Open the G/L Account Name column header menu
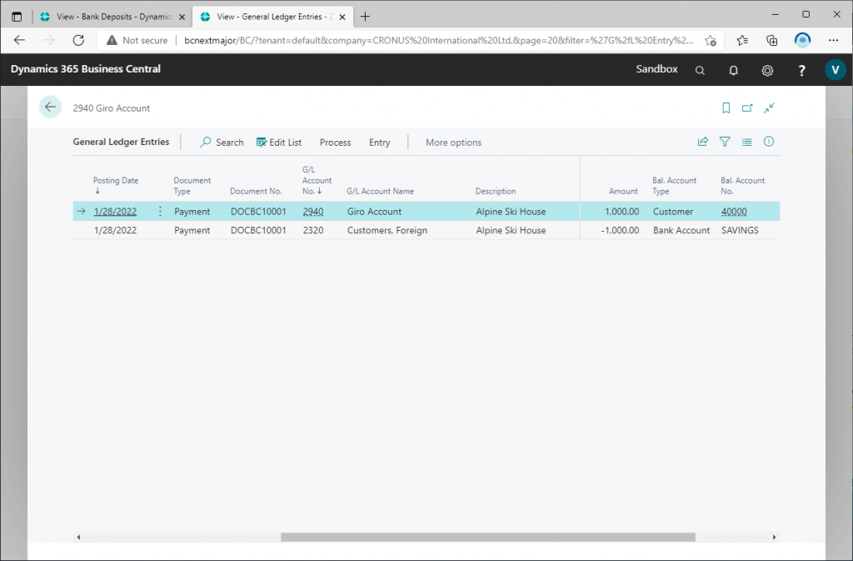This screenshot has height=561, width=853. pyautogui.click(x=380, y=191)
